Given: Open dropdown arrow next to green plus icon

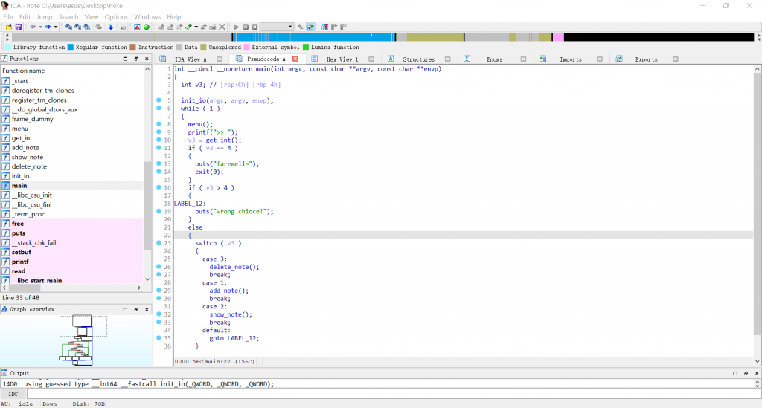Looking at the screenshot, I should pos(196,27).
